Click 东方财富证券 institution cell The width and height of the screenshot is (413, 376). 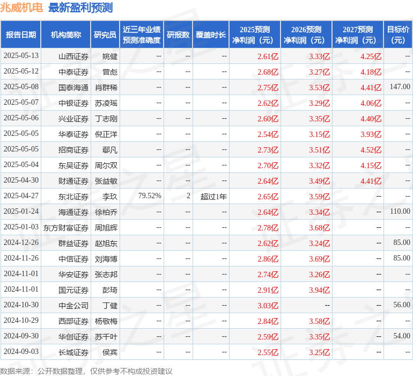coord(66,228)
